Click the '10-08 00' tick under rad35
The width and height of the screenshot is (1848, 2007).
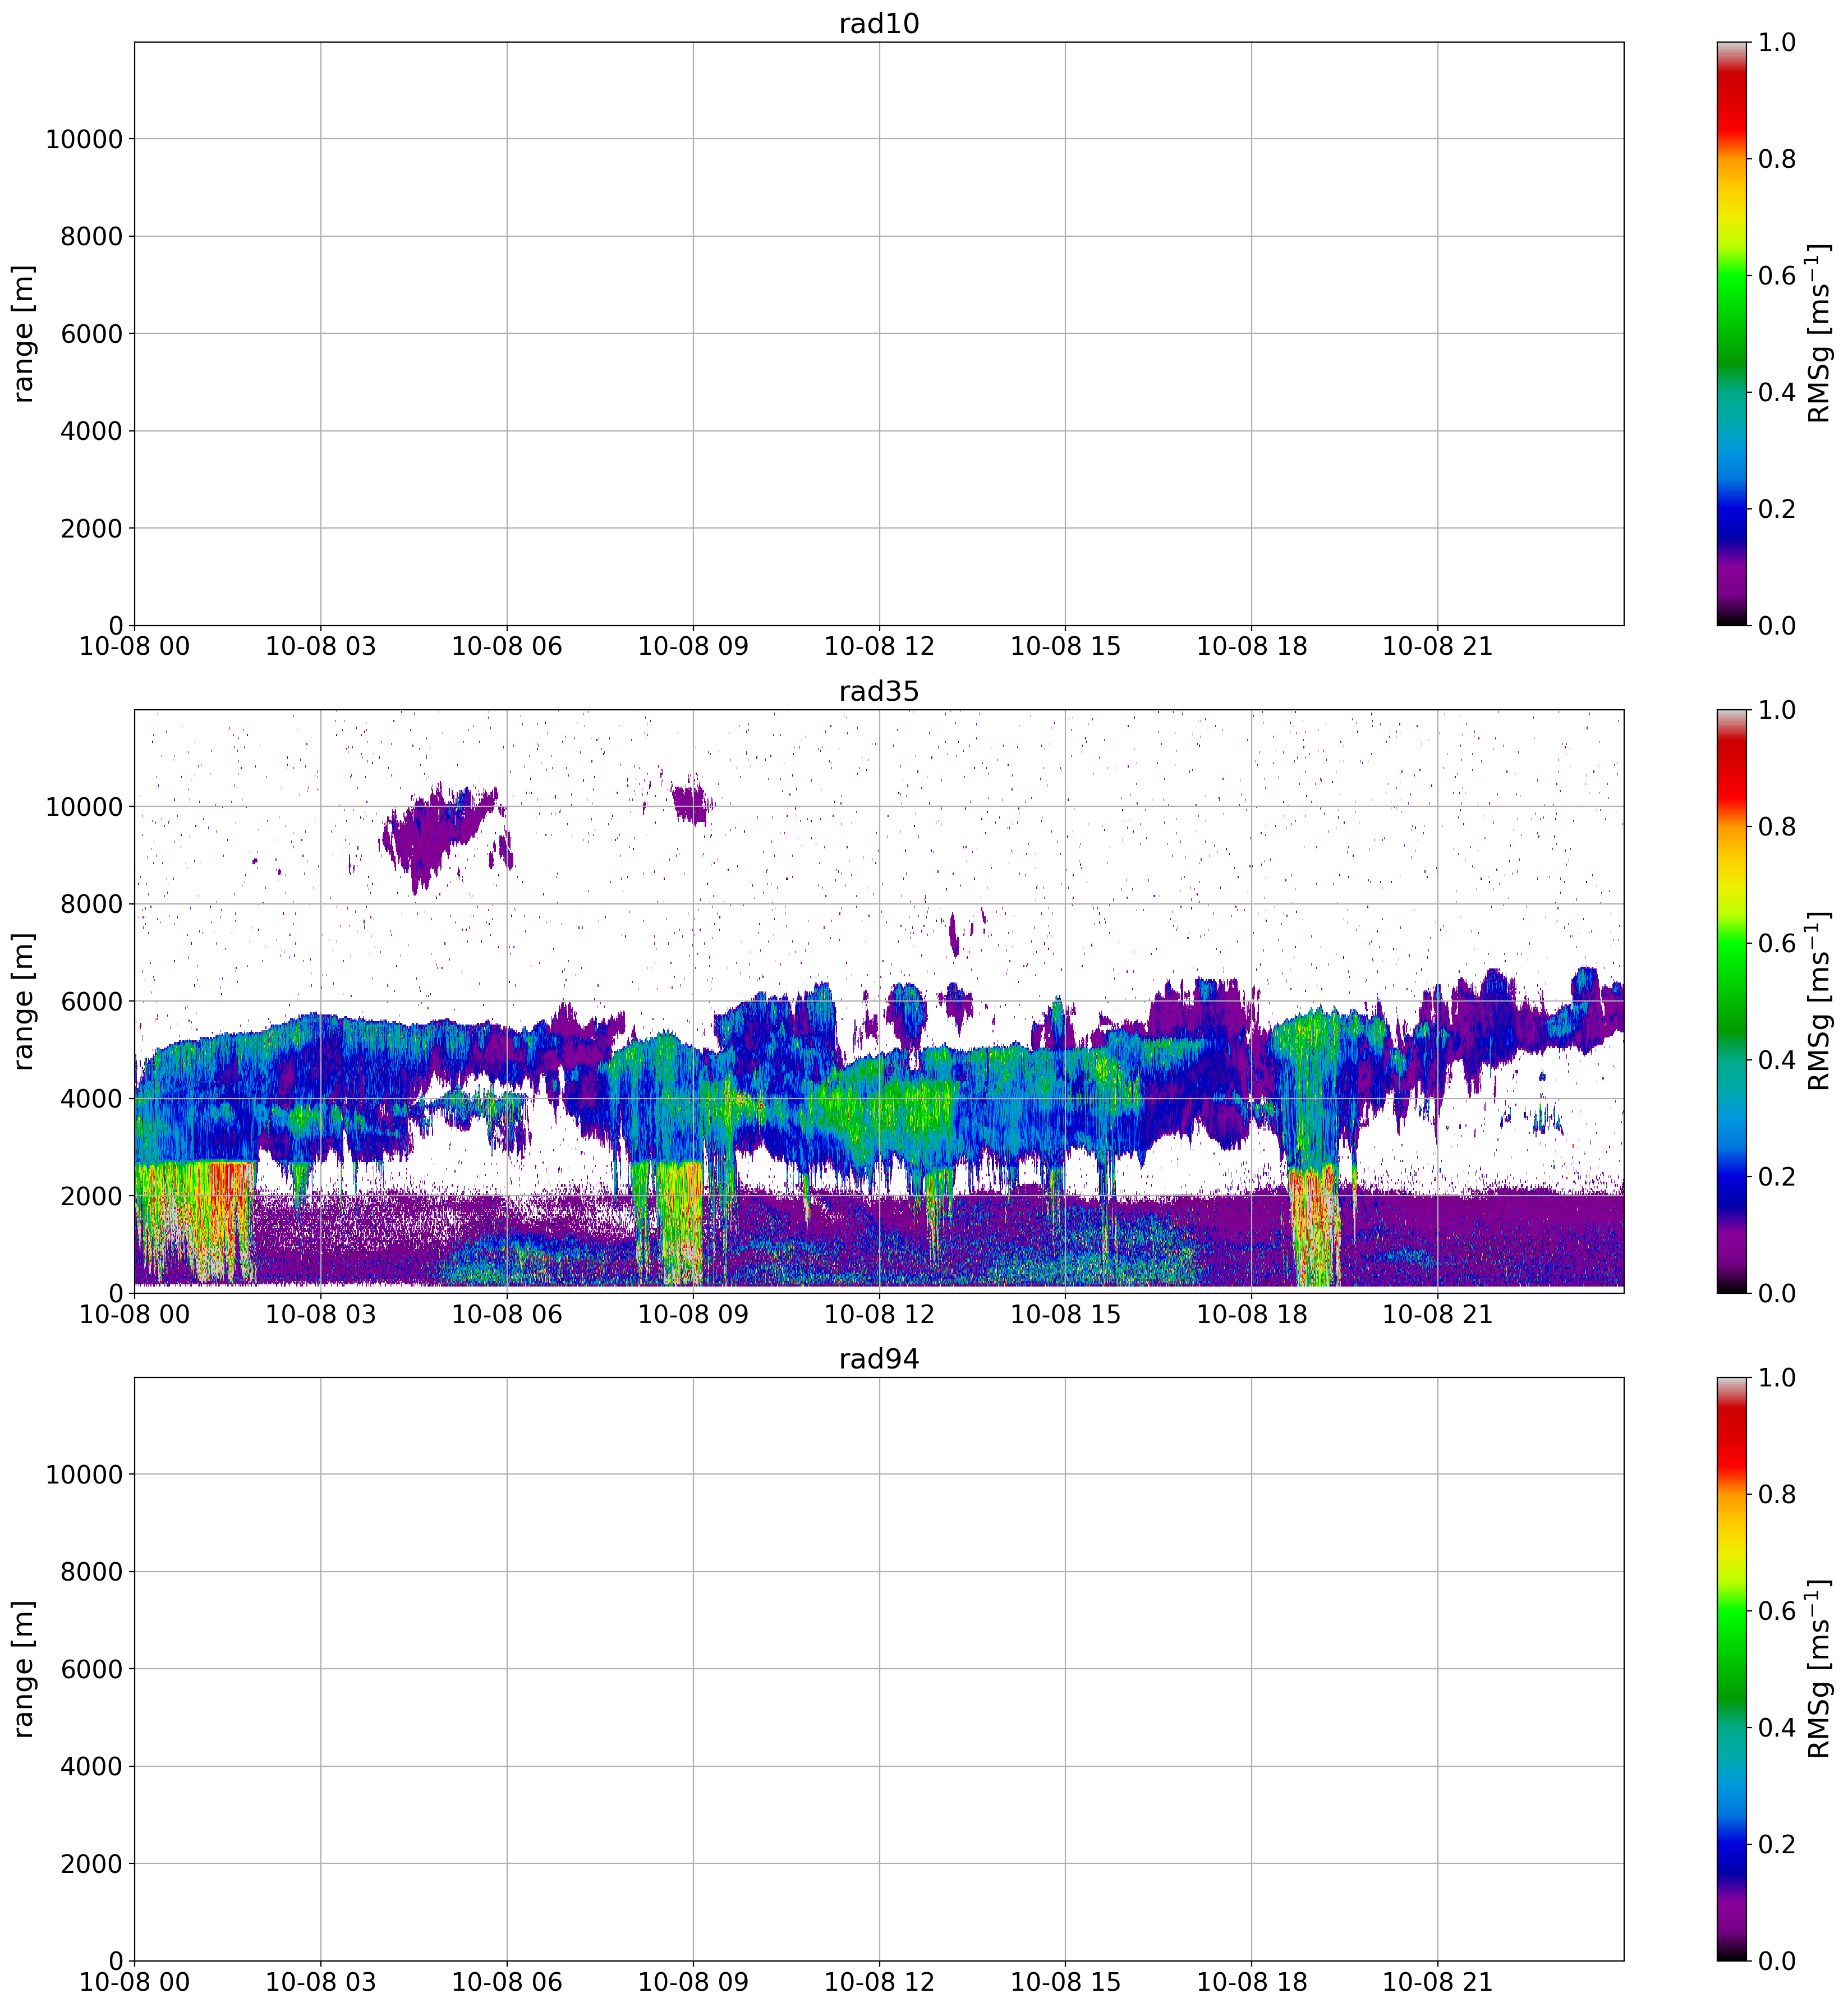(x=134, y=1314)
